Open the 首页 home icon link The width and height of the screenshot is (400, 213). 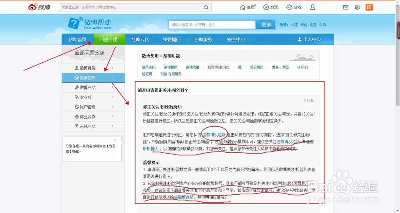pos(248,7)
